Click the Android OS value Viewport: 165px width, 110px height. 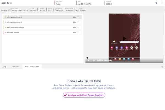33,11
